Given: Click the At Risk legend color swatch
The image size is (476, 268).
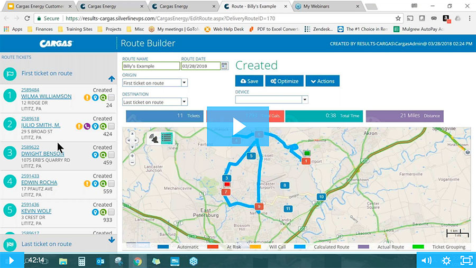Looking at the screenshot, I should 213,247.
